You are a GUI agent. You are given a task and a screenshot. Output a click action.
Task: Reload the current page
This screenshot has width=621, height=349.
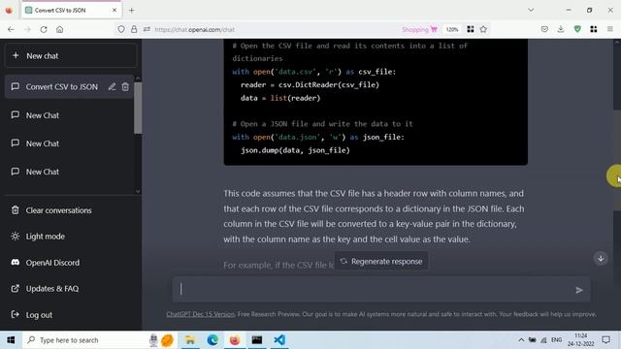click(44, 29)
